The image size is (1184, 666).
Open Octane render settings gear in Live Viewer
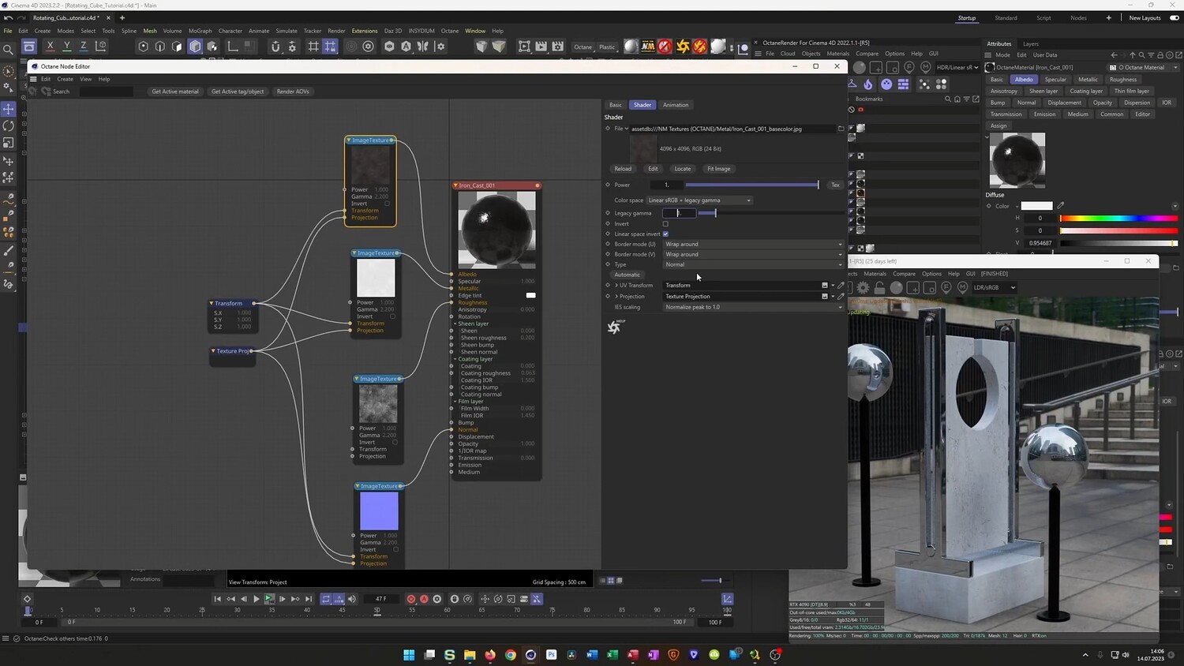(x=863, y=288)
